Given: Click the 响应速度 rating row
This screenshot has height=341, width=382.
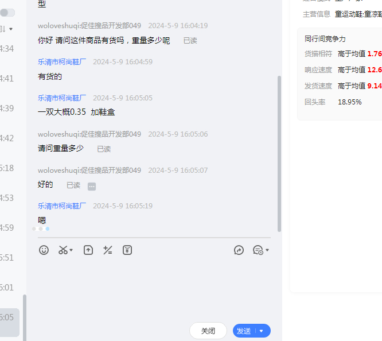Looking at the screenshot, I should click(343, 70).
